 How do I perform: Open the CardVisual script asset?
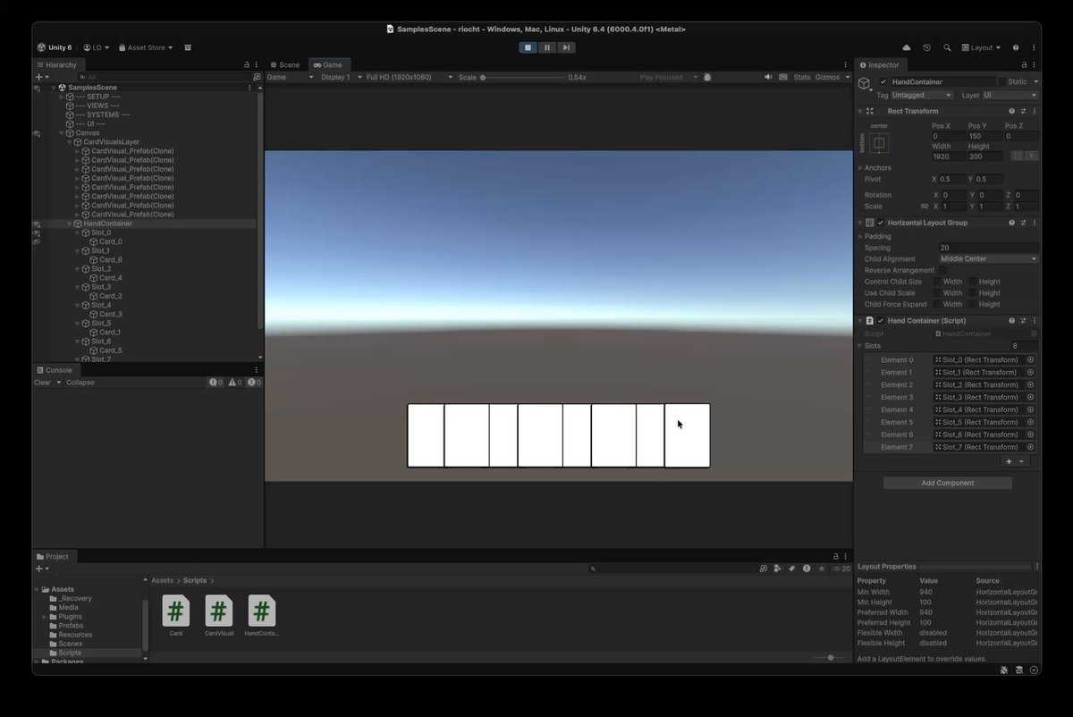[219, 616]
